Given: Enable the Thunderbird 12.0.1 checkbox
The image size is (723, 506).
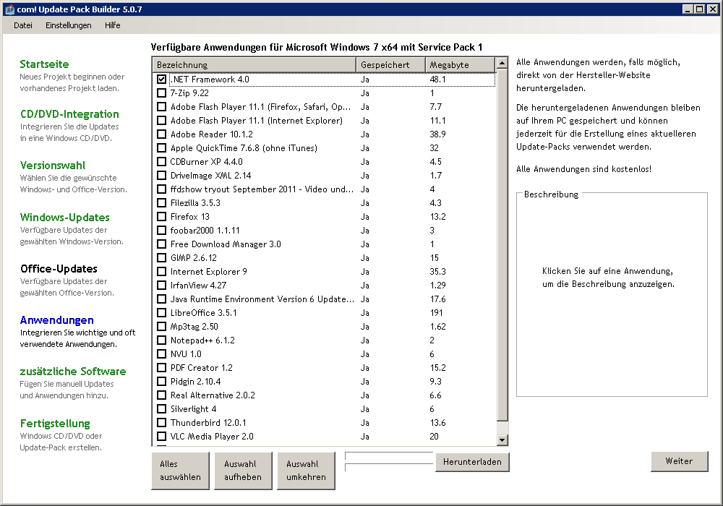Looking at the screenshot, I should tap(161, 423).
